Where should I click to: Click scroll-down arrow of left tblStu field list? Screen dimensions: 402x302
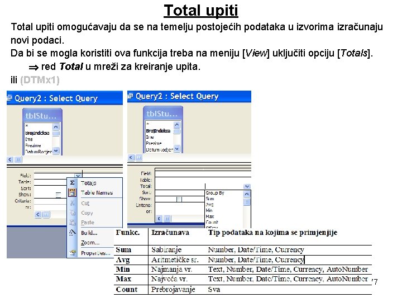point(56,150)
